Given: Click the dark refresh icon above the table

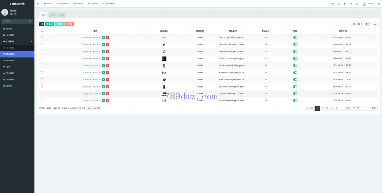Looking at the screenshot, I should (x=42, y=24).
